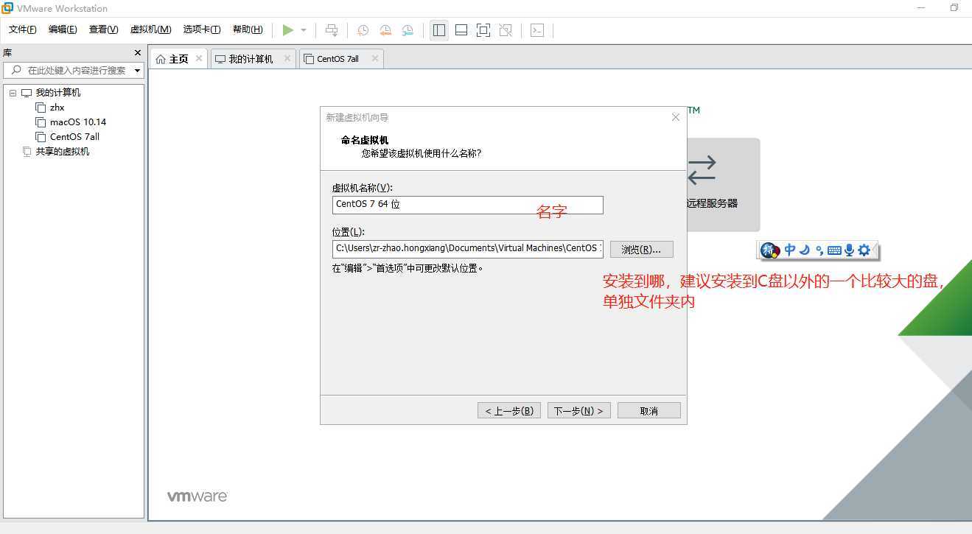
Task: Open the 虚拟机(M) menu
Action: (150, 29)
